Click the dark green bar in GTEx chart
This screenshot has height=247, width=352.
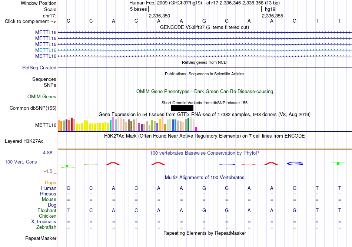tap(188, 125)
